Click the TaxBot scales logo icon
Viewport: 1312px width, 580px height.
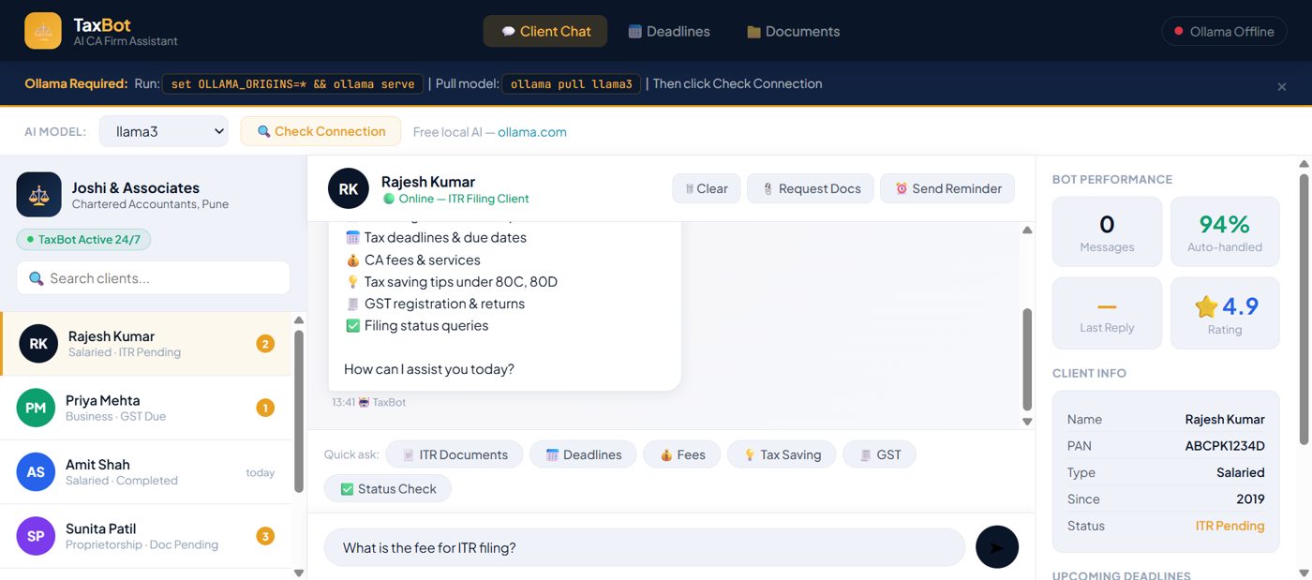coord(43,31)
